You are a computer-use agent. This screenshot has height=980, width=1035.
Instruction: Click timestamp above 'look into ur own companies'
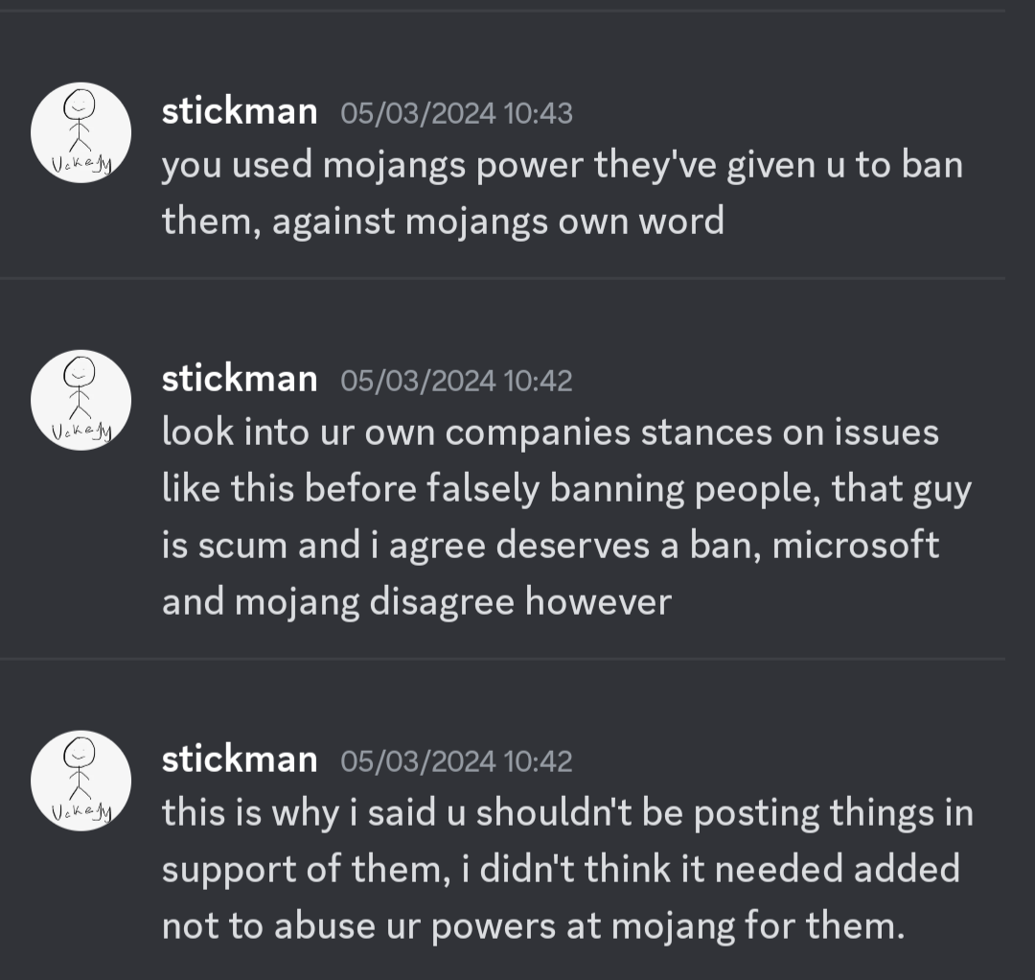(x=456, y=381)
